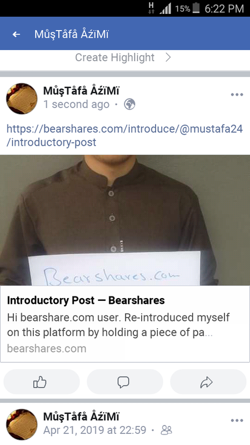Open the first post's profile picture
250x445 pixels.
pos(22,98)
